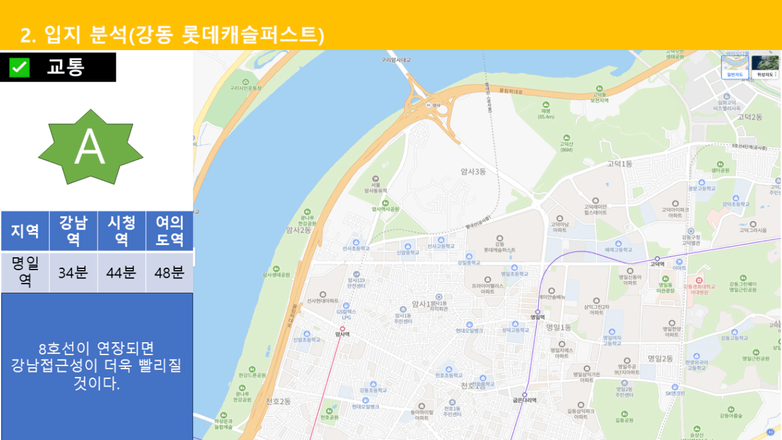This screenshot has width=782, height=440.
Task: Click the 천호공원 park icon
Action: 329,410
